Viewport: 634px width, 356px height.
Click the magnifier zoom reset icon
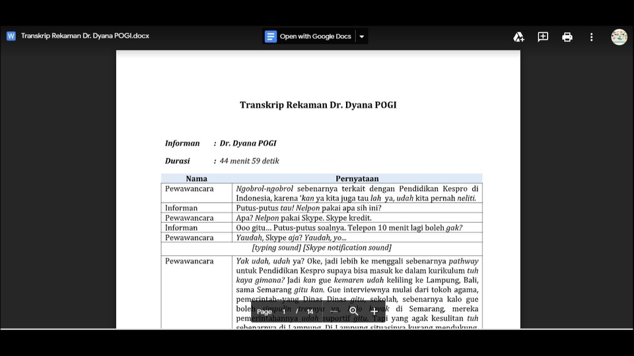tap(354, 311)
